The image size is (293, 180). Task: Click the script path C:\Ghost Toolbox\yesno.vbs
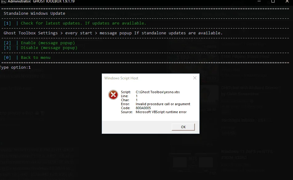158,92
